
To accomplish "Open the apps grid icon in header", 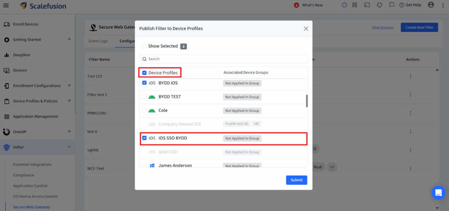I will [x=354, y=5].
